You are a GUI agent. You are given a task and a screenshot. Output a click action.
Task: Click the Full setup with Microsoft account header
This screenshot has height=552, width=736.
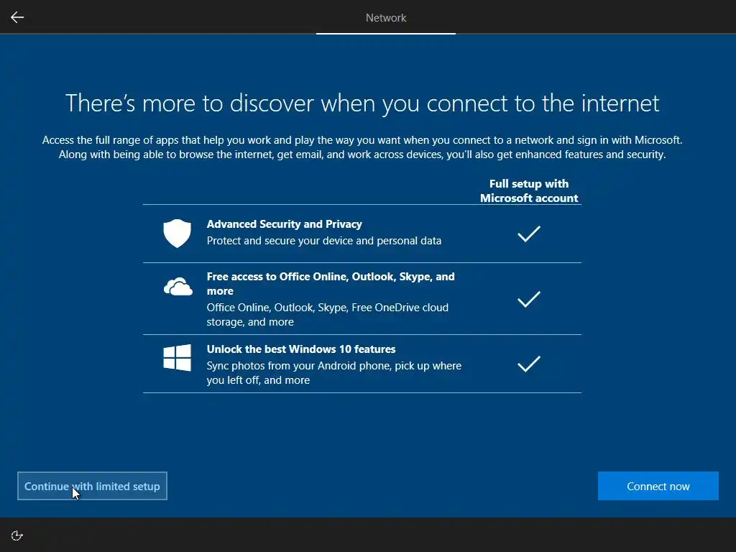(x=529, y=190)
